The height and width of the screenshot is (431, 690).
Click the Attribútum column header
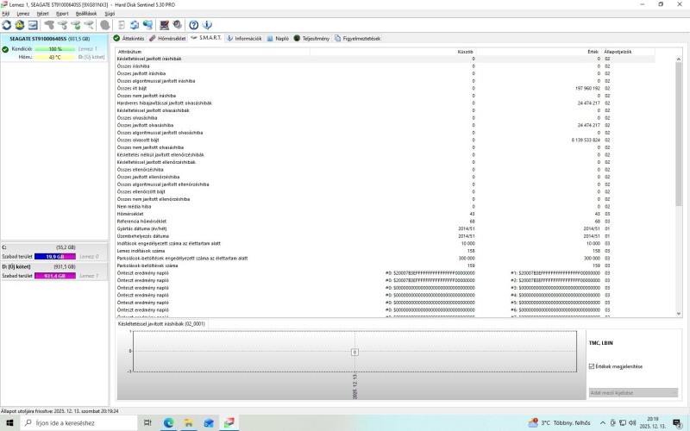(x=213, y=52)
